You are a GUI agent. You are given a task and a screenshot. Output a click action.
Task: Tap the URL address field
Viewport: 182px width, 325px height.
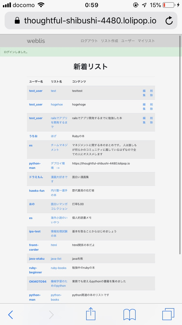pyautogui.click(x=91, y=21)
